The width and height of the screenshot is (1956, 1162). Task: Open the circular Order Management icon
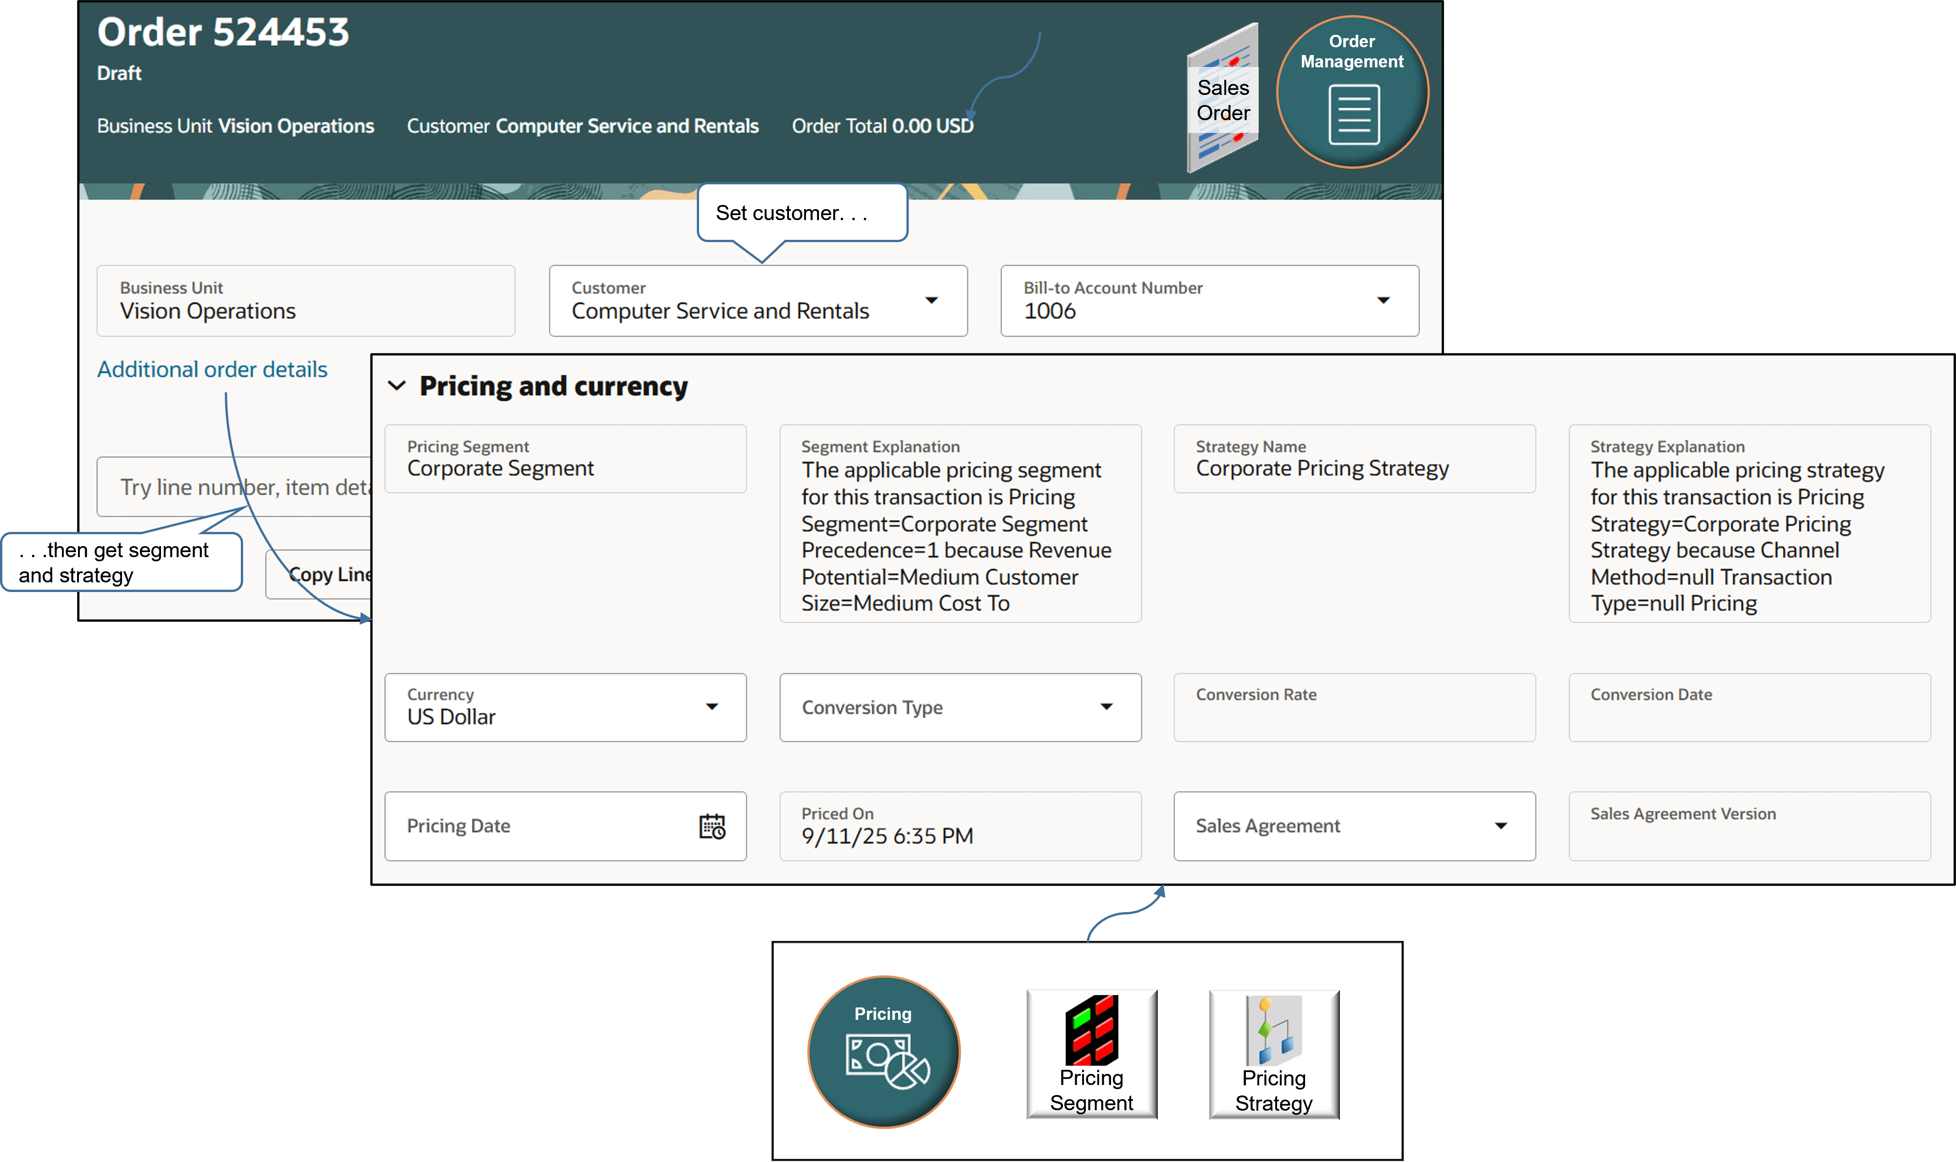point(1352,92)
